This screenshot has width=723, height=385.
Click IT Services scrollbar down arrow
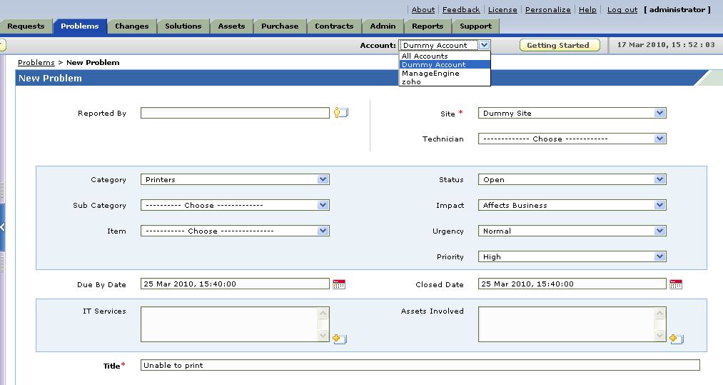[323, 336]
